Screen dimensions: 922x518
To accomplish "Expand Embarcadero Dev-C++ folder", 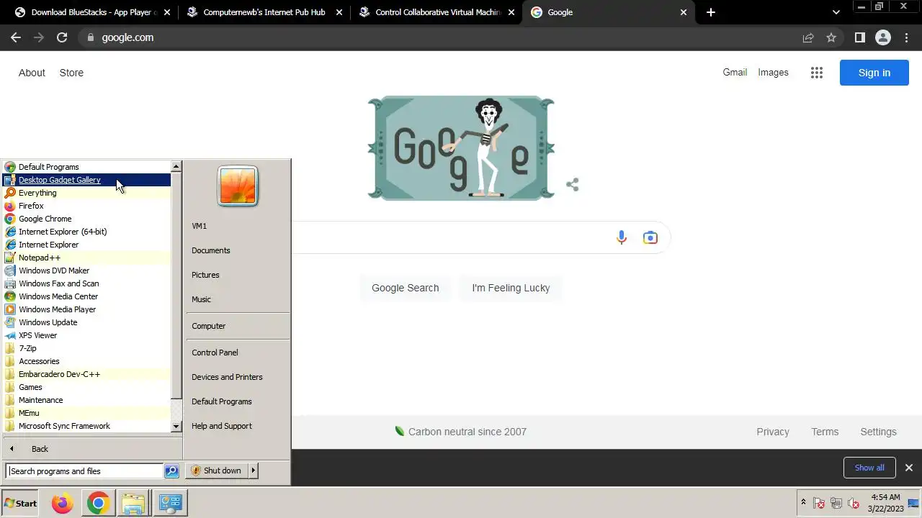I will (86, 374).
